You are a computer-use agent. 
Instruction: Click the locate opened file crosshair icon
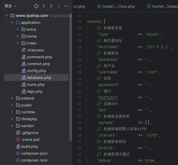[x=36, y=6]
